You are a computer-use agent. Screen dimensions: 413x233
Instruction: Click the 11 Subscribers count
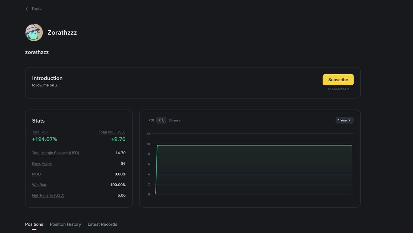point(338,89)
